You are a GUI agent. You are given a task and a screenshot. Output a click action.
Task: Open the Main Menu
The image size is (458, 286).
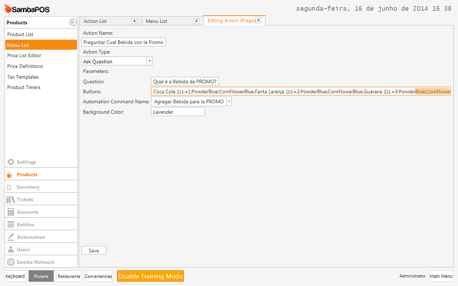[441, 276]
